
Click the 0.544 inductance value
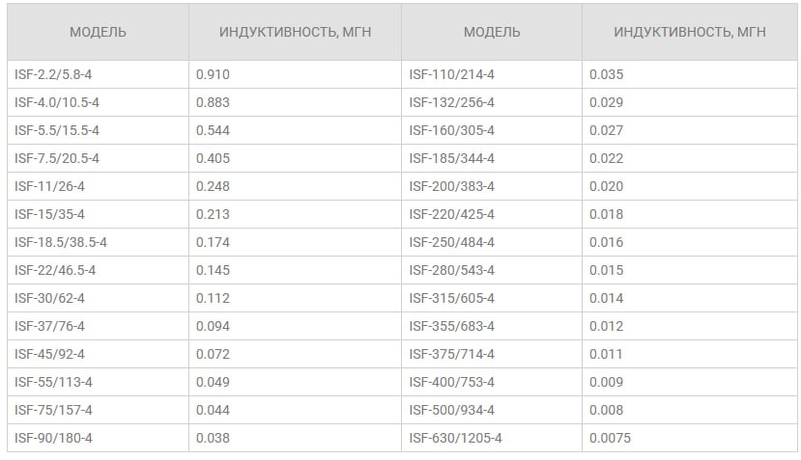pos(213,130)
